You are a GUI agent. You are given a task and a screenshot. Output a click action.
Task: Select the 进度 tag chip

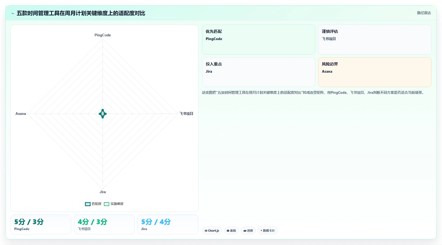point(248,231)
